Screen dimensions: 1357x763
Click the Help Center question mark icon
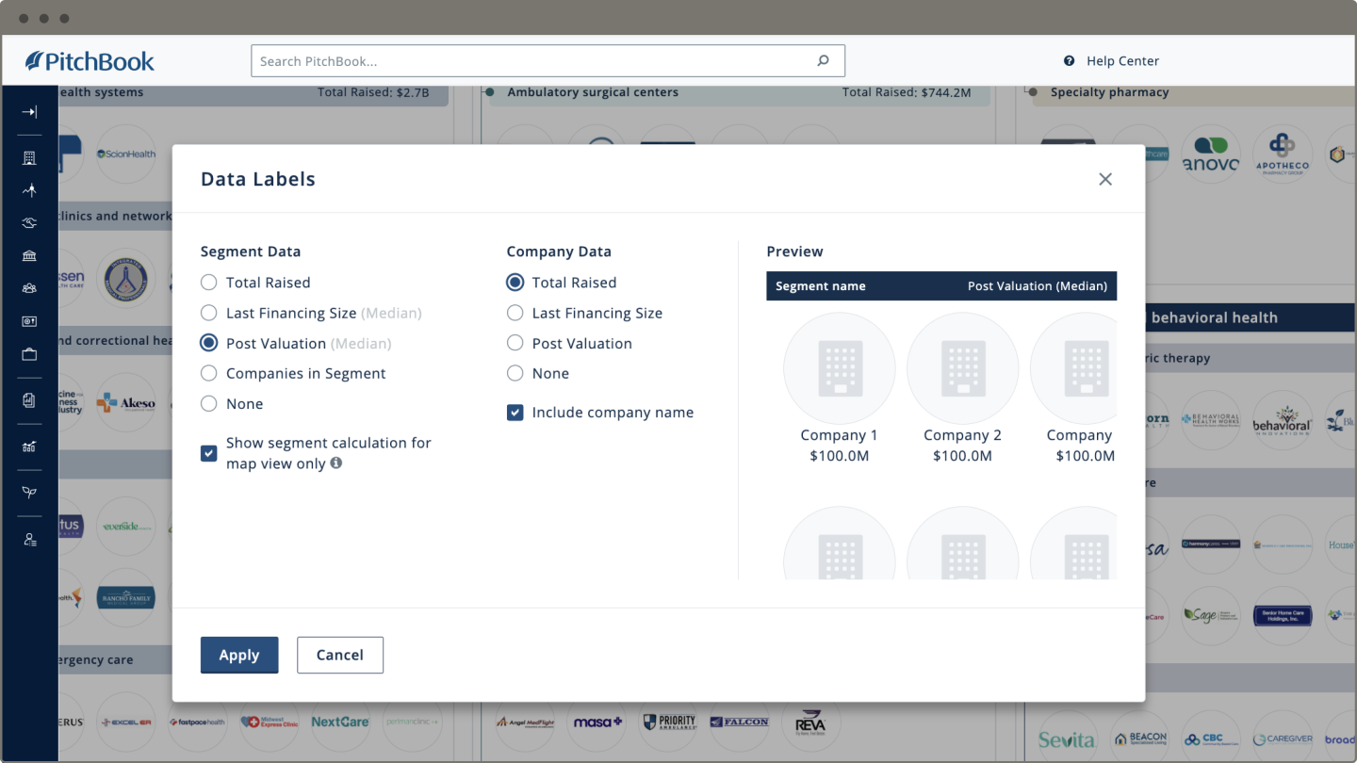(1070, 61)
